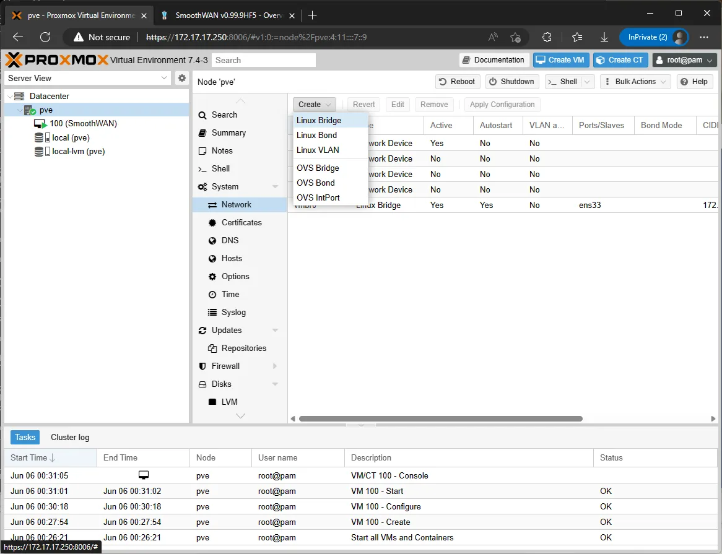This screenshot has width=722, height=554.
Task: Open the Options item
Action: point(240,277)
